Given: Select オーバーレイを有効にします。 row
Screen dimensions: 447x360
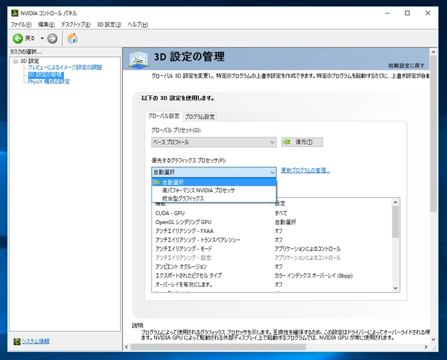Looking at the screenshot, I should 272,285.
